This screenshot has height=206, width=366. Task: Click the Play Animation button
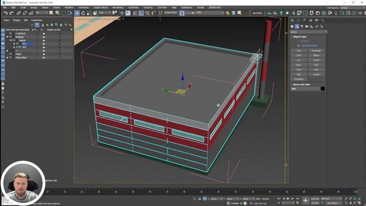point(288,199)
